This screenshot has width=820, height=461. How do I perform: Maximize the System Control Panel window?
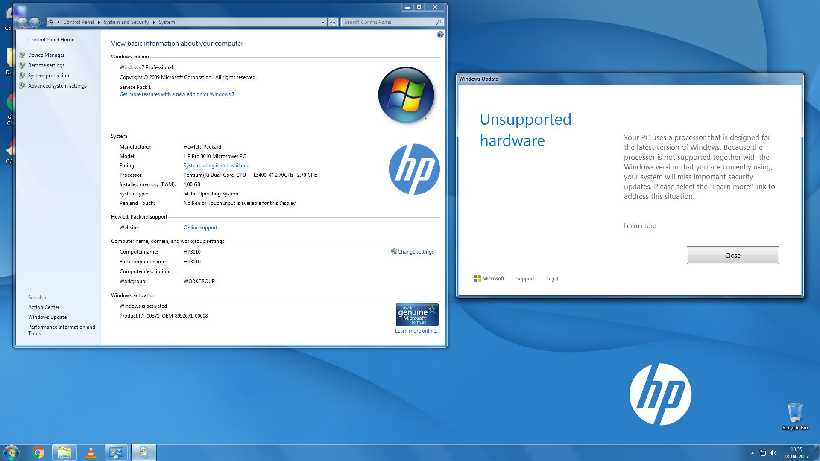coord(419,7)
